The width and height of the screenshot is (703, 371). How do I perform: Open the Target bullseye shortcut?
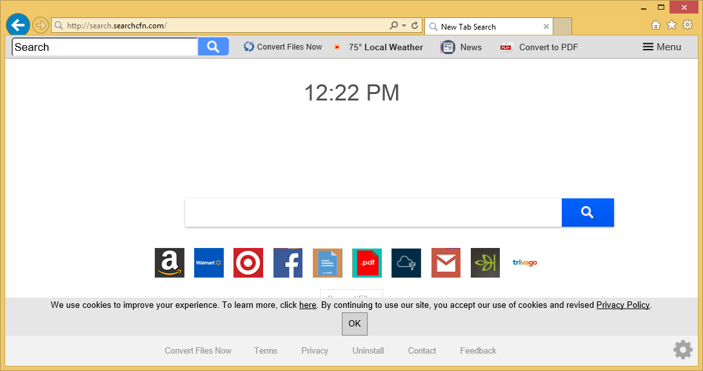pos(248,263)
